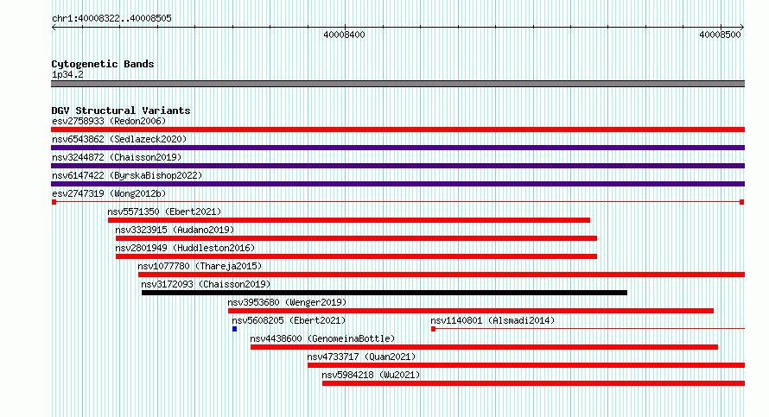
Task: Open nsv5984218 (Wu2021) label
Action: click(x=371, y=375)
